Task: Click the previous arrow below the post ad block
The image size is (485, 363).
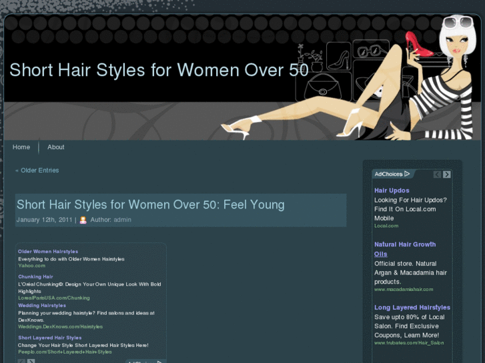Action: click(21, 361)
